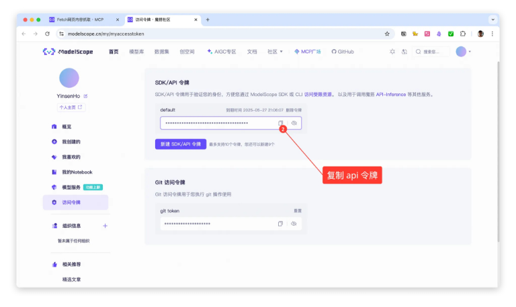Click 删除令牌 for the default token
This screenshot has height=307, width=516.
point(294,110)
